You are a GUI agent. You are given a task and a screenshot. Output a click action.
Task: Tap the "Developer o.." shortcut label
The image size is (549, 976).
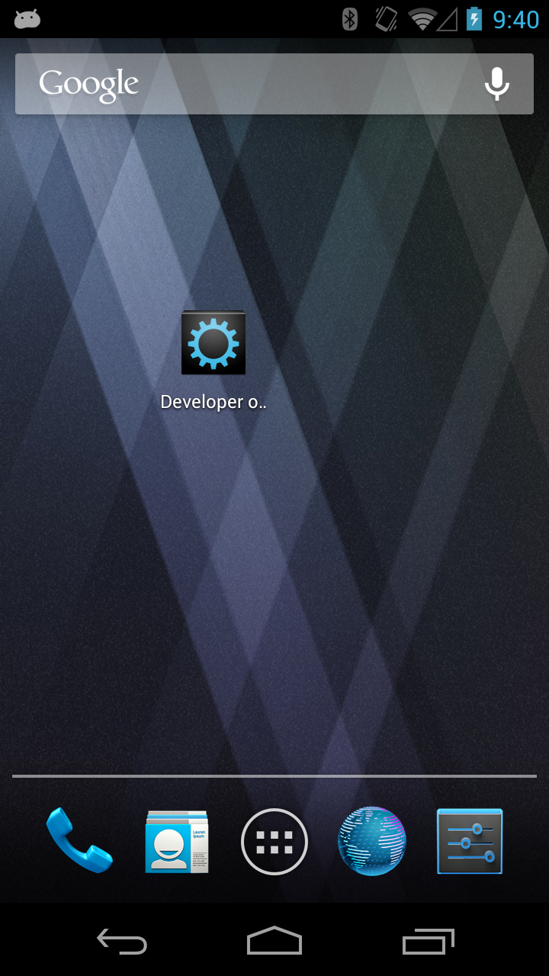tap(213, 402)
